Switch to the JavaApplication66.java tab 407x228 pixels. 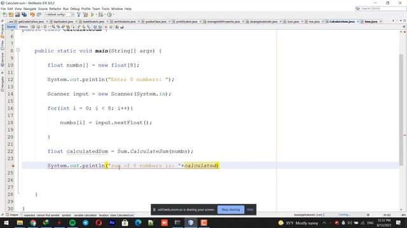[x=263, y=22]
